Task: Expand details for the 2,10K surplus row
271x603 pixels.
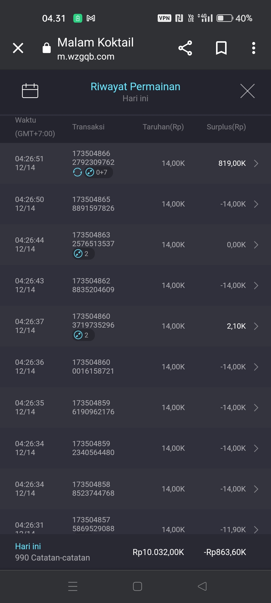Action: point(256,326)
